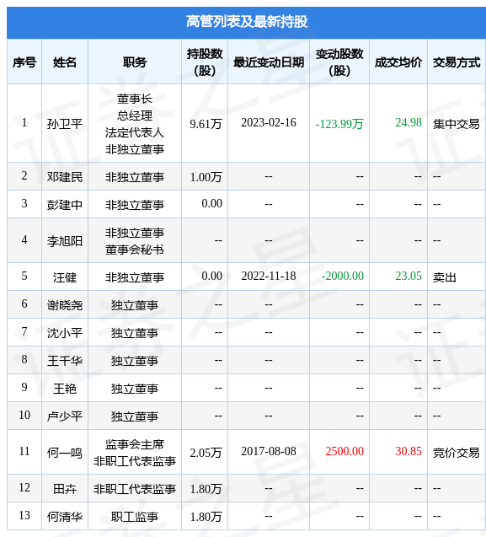Click the 卖出 transaction type
Image resolution: width=486 pixels, height=537 pixels.
click(x=445, y=277)
